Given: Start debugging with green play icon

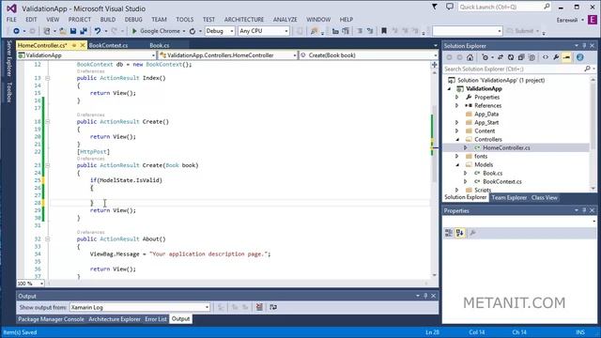Looking at the screenshot, I should coord(134,31).
